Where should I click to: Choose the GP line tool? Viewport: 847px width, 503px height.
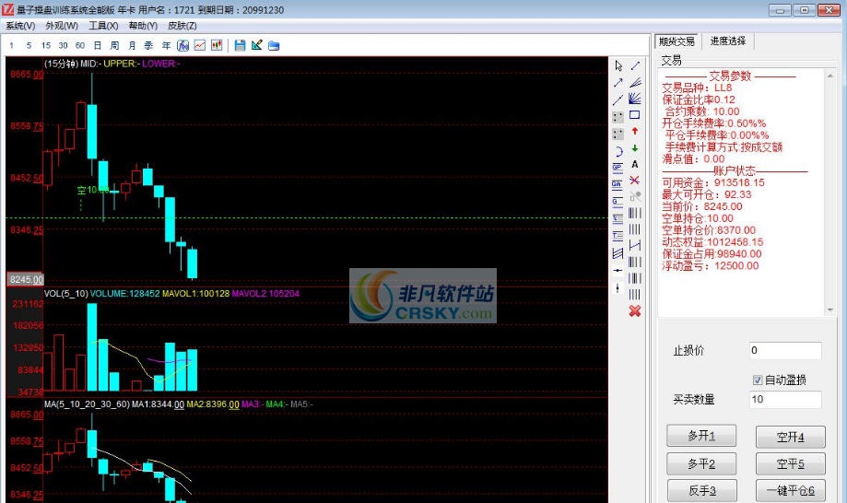coord(618,169)
